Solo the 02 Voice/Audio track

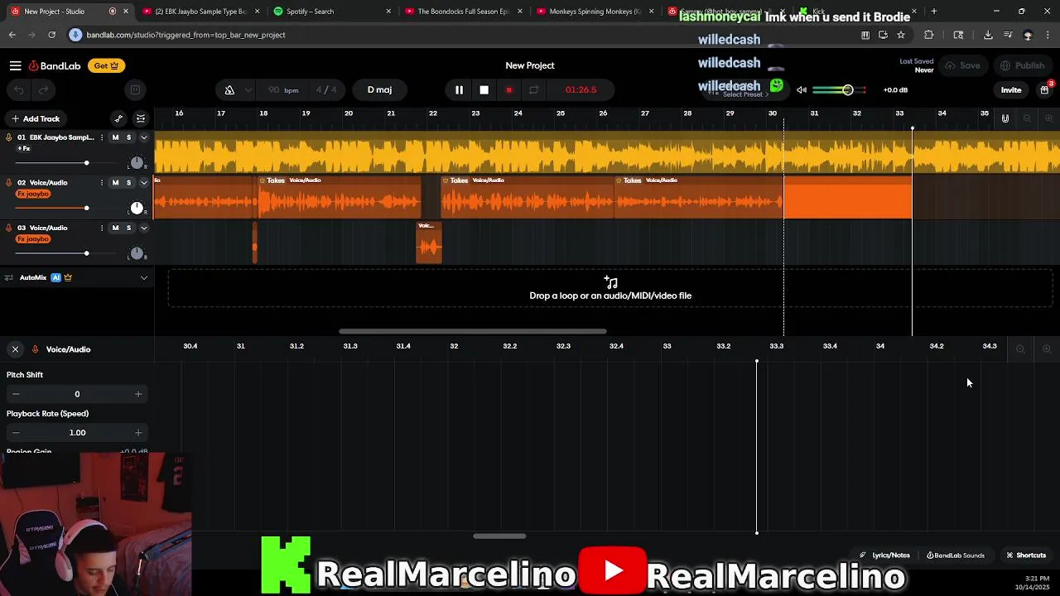(128, 182)
